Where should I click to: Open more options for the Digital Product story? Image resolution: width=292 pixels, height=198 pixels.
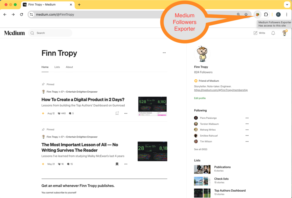pyautogui.click(x=126, y=113)
